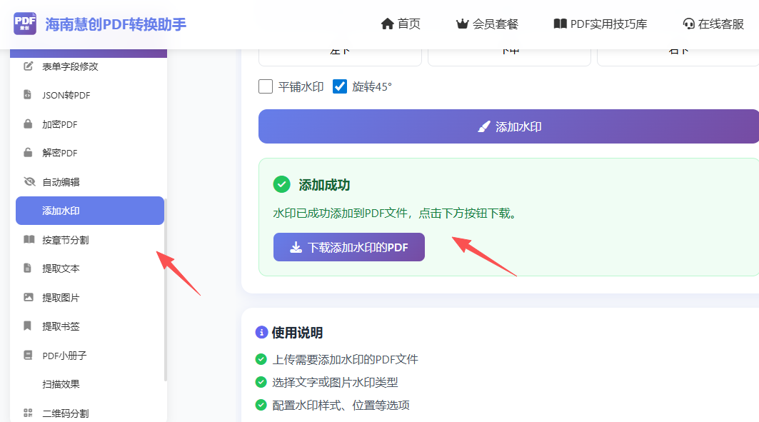
Task: Open the 会员套餐 navigation item
Action: 487,24
